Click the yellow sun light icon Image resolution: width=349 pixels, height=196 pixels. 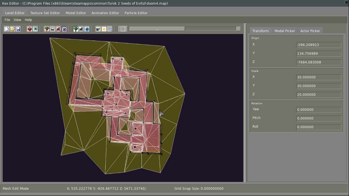click(104, 29)
